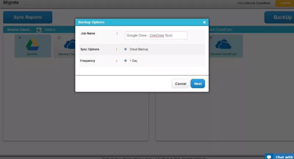Viewport: 294px width, 159px height.
Task: Click the source OneDrive cloud icon behind the dialog
Action: 69,44
